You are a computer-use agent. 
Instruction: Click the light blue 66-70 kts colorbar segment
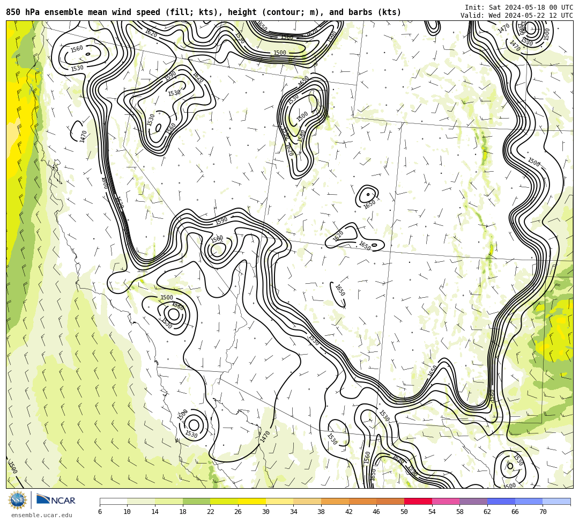point(529,501)
